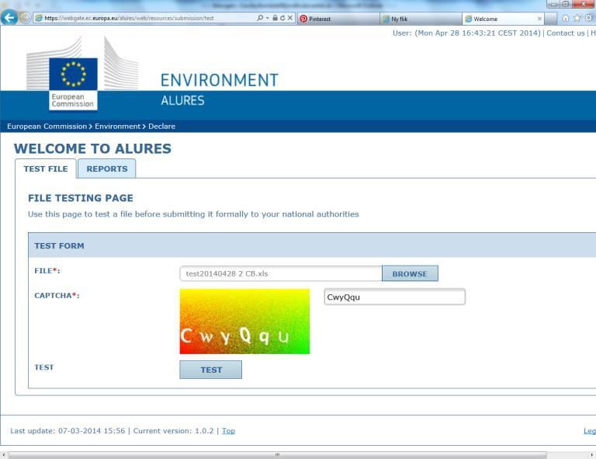This screenshot has width=596, height=459.
Task: Open browser Tools gear icon
Action: 589,18
